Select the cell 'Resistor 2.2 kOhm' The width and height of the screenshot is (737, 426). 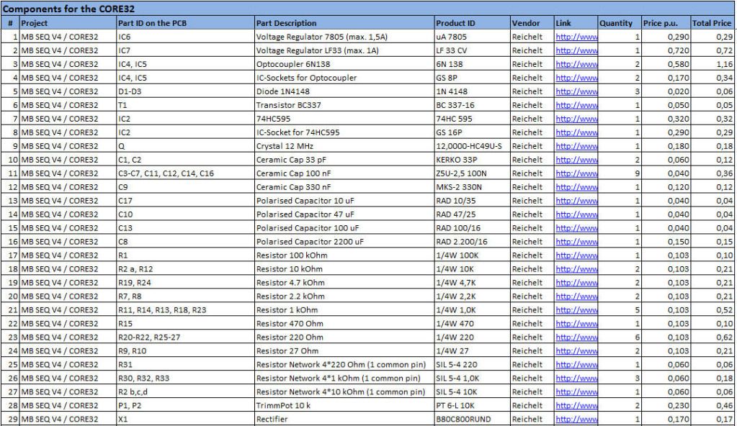344,296
